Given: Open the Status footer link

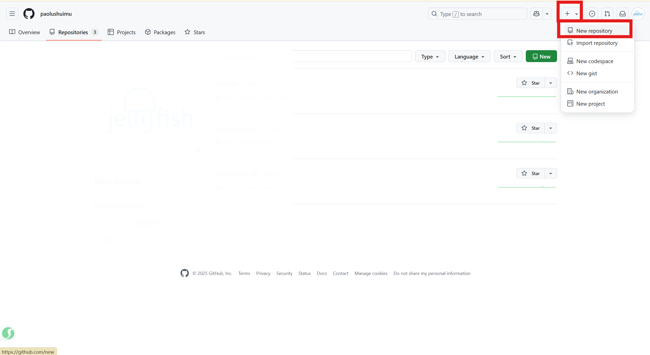Looking at the screenshot, I should [305, 273].
